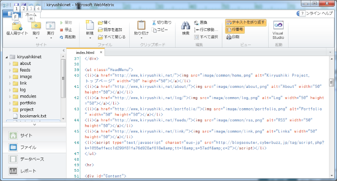337x181 pixels.
Task: Collapse the kiryushikinet root folder
Action: tap(7, 57)
